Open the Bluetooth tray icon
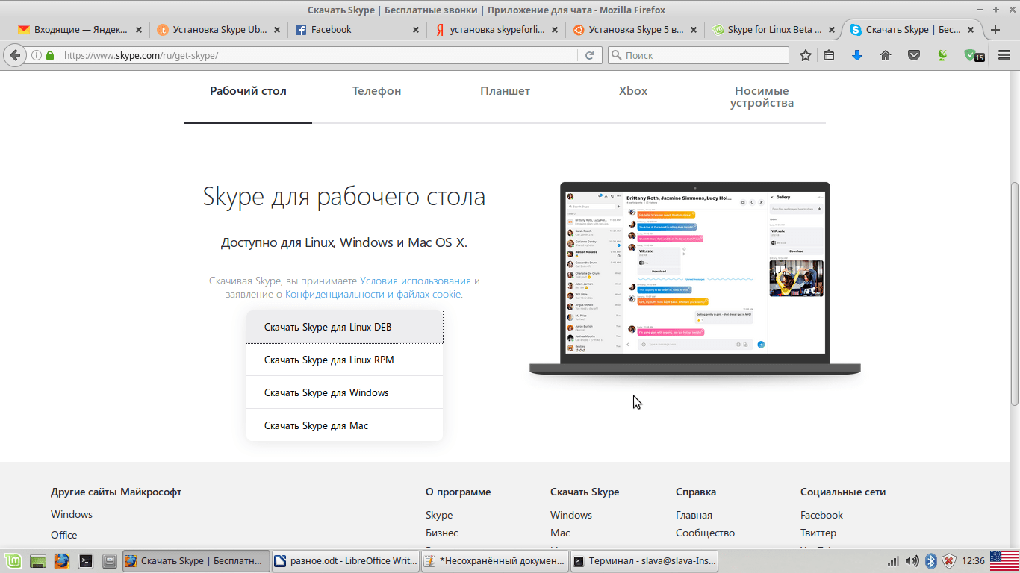This screenshot has height=573, width=1020. (931, 560)
